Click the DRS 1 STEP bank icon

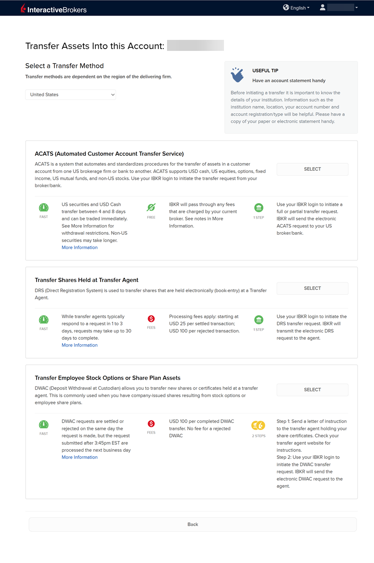[x=259, y=320]
